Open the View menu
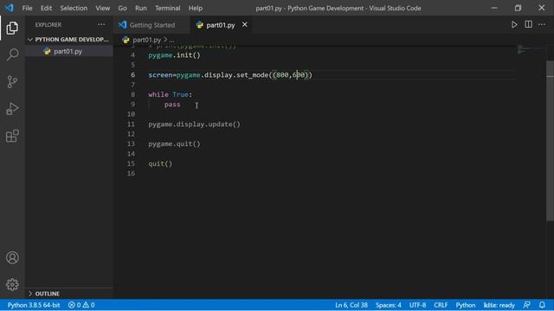This screenshot has height=311, width=554. pos(102,8)
